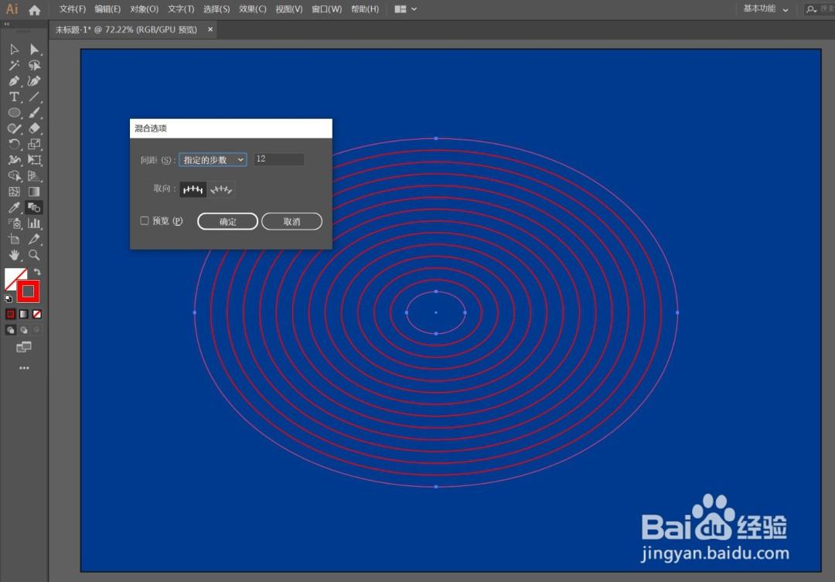The height and width of the screenshot is (582, 835).
Task: Select the Perspective Grid tool
Action: 35,175
